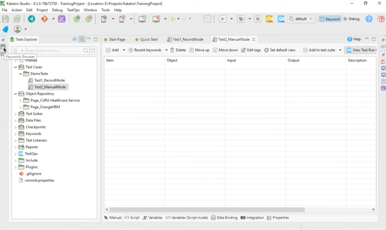Open the orange TestCloud icon

(270, 19)
